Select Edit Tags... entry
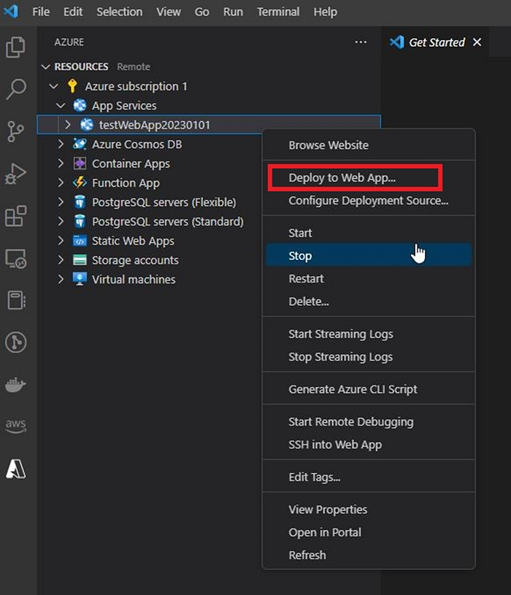Image resolution: width=511 pixels, height=595 pixels. click(369, 477)
